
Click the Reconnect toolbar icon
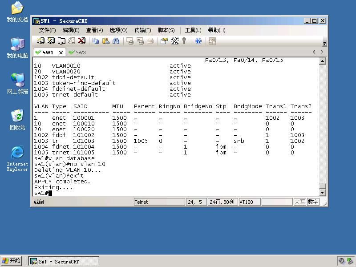click(72, 41)
